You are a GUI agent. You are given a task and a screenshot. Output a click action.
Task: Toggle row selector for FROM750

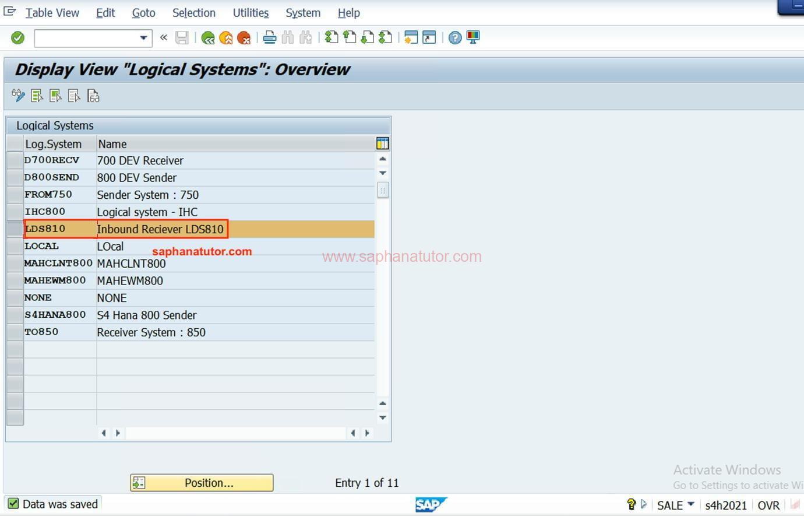(x=15, y=195)
